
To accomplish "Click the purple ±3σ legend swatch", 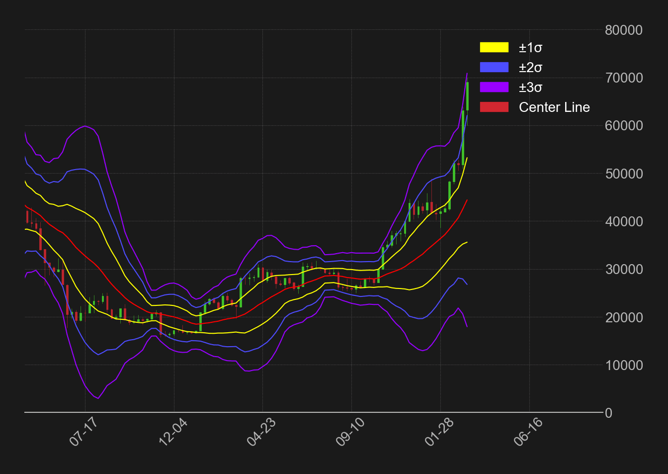I will pos(494,87).
